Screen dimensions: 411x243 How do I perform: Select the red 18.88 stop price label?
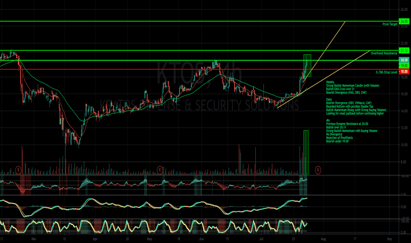[x=404, y=72]
